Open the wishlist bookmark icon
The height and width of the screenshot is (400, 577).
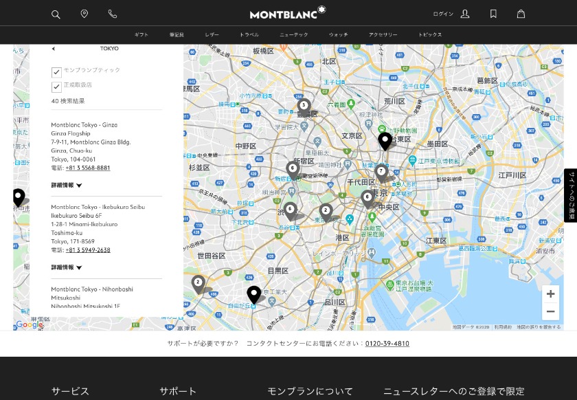pyautogui.click(x=493, y=14)
